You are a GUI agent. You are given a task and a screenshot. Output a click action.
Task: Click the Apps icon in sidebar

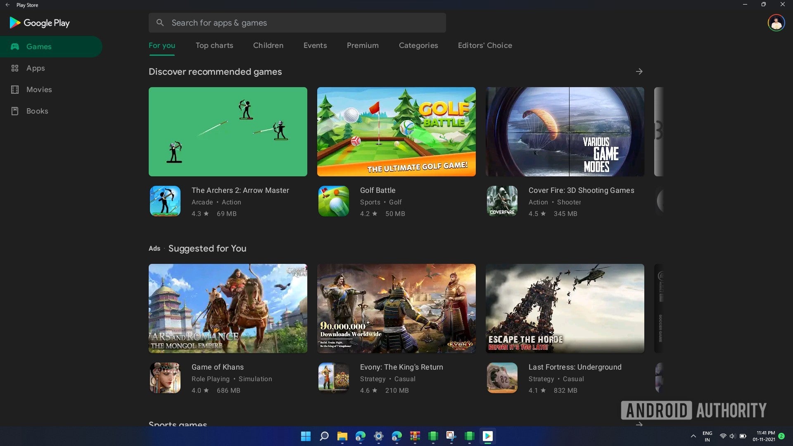(15, 68)
